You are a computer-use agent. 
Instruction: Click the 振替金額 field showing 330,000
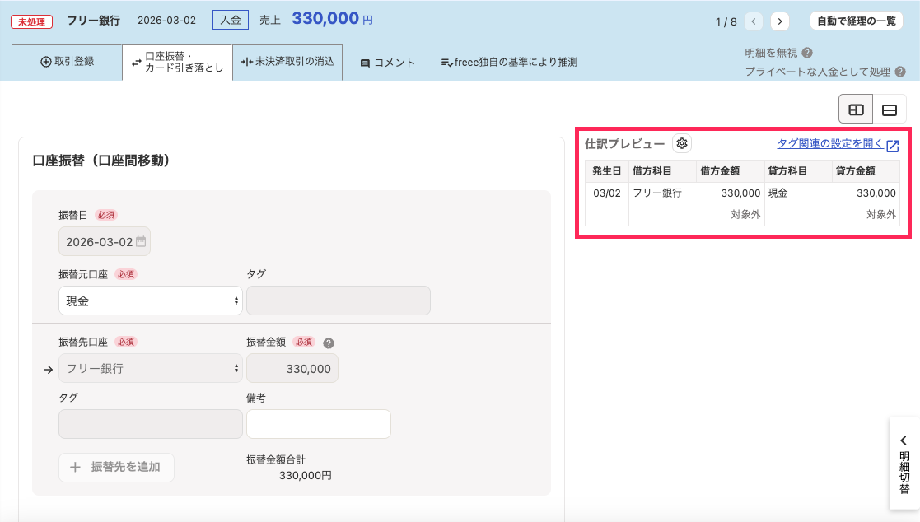point(292,368)
